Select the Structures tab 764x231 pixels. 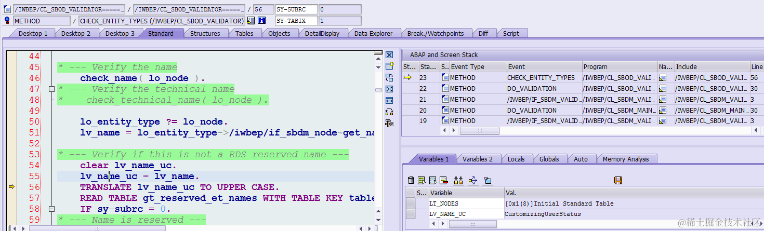point(205,33)
